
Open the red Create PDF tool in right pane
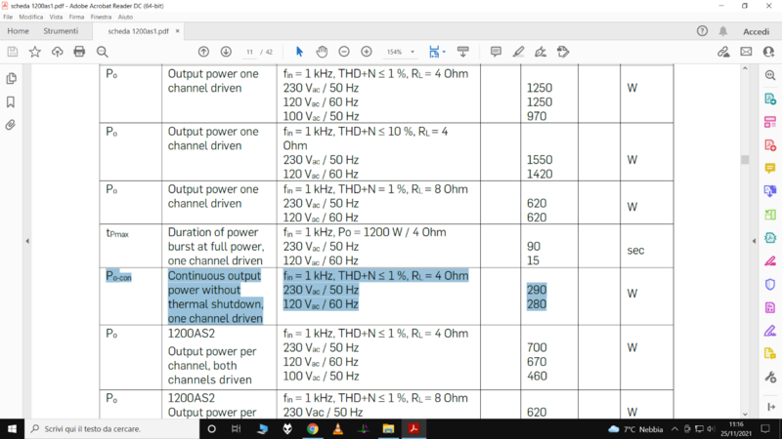click(770, 144)
